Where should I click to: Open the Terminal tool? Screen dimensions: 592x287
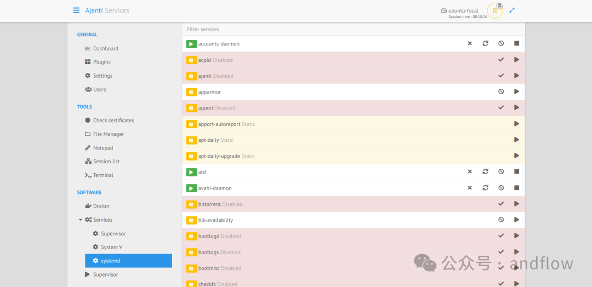(99, 175)
